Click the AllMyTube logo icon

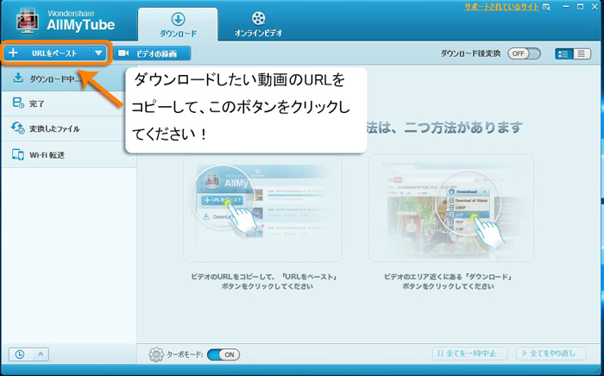tap(28, 22)
